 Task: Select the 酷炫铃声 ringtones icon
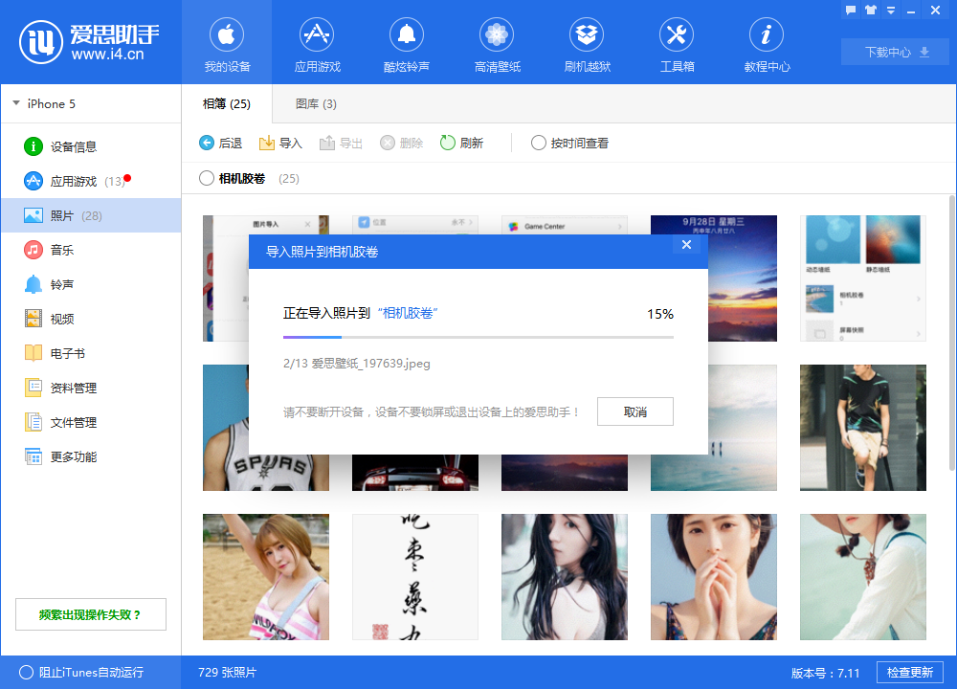click(407, 44)
